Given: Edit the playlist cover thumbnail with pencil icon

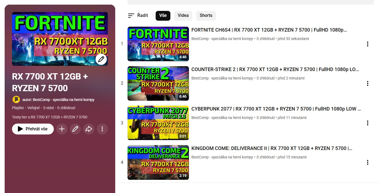Looking at the screenshot, I should [x=101, y=59].
